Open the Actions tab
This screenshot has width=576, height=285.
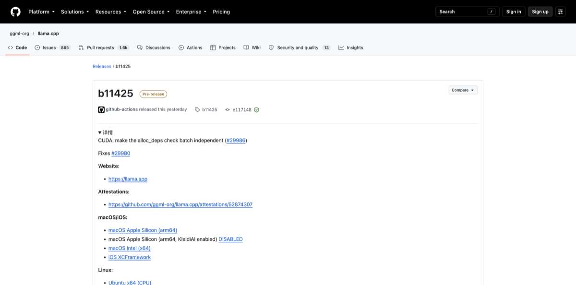coord(191,47)
